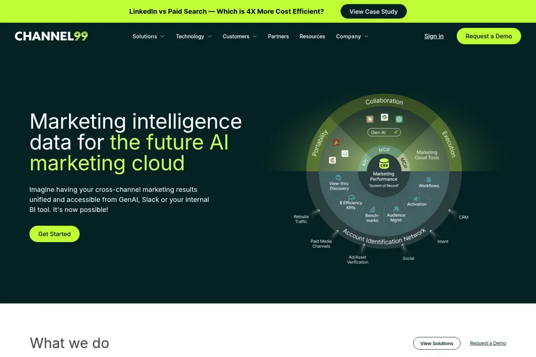
Task: Click the LinkedIn vs Paid Search banner text
Action: [x=226, y=11]
